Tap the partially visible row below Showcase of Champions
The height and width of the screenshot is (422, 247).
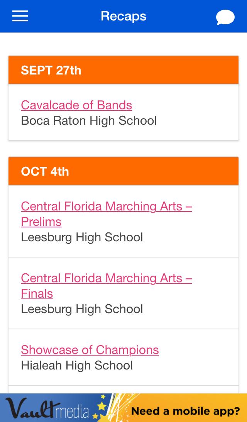tap(123, 389)
